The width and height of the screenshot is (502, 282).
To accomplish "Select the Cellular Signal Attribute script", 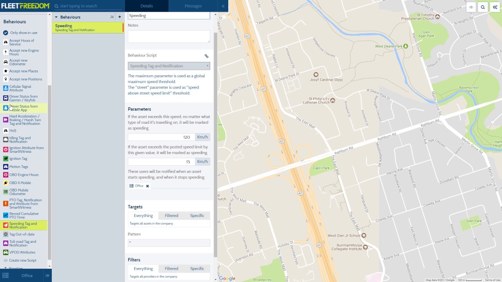I will pos(24,88).
